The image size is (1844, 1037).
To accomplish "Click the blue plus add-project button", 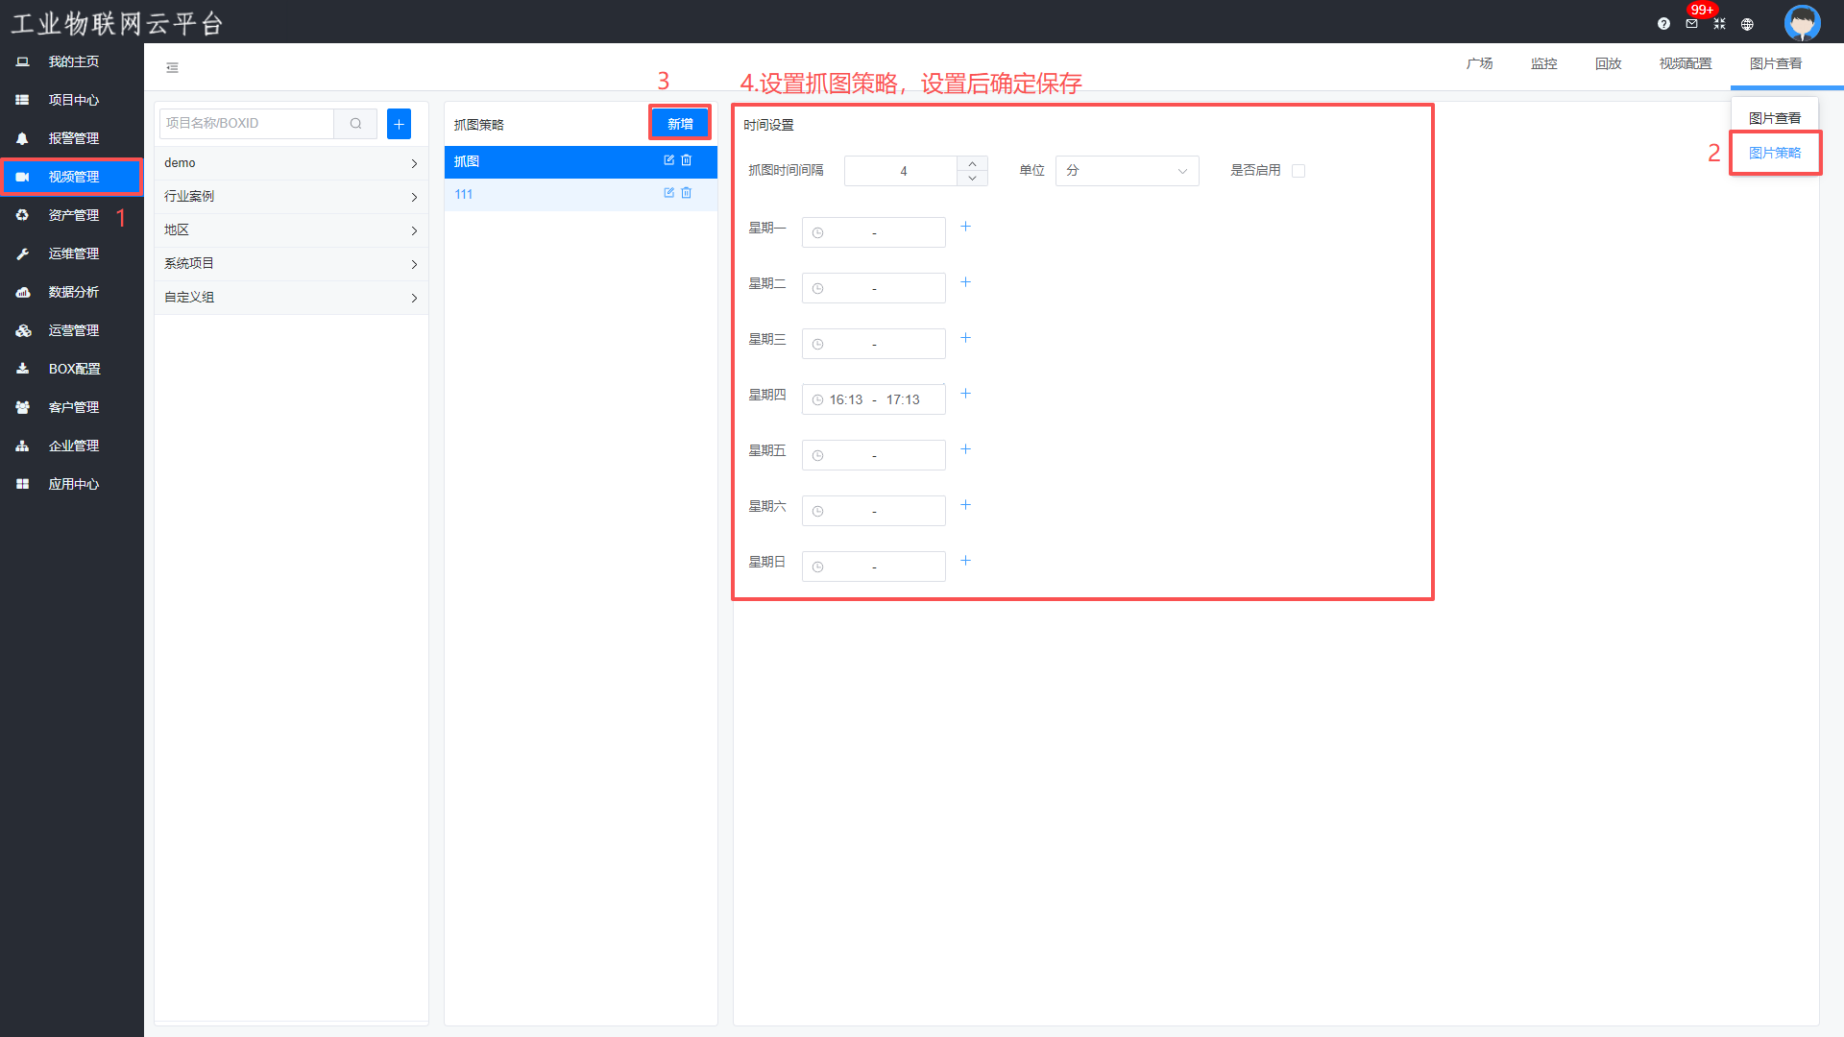I will [399, 123].
